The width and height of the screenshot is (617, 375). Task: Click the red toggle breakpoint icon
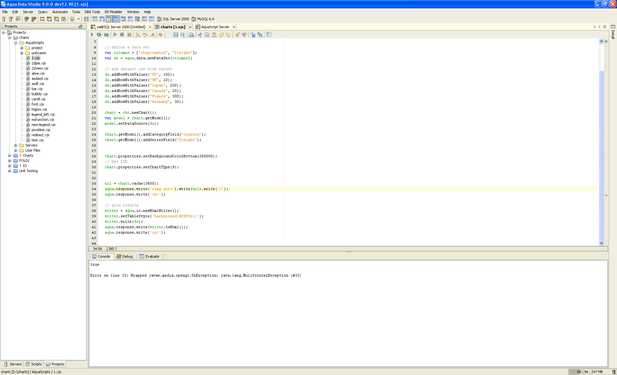pyautogui.click(x=160, y=35)
